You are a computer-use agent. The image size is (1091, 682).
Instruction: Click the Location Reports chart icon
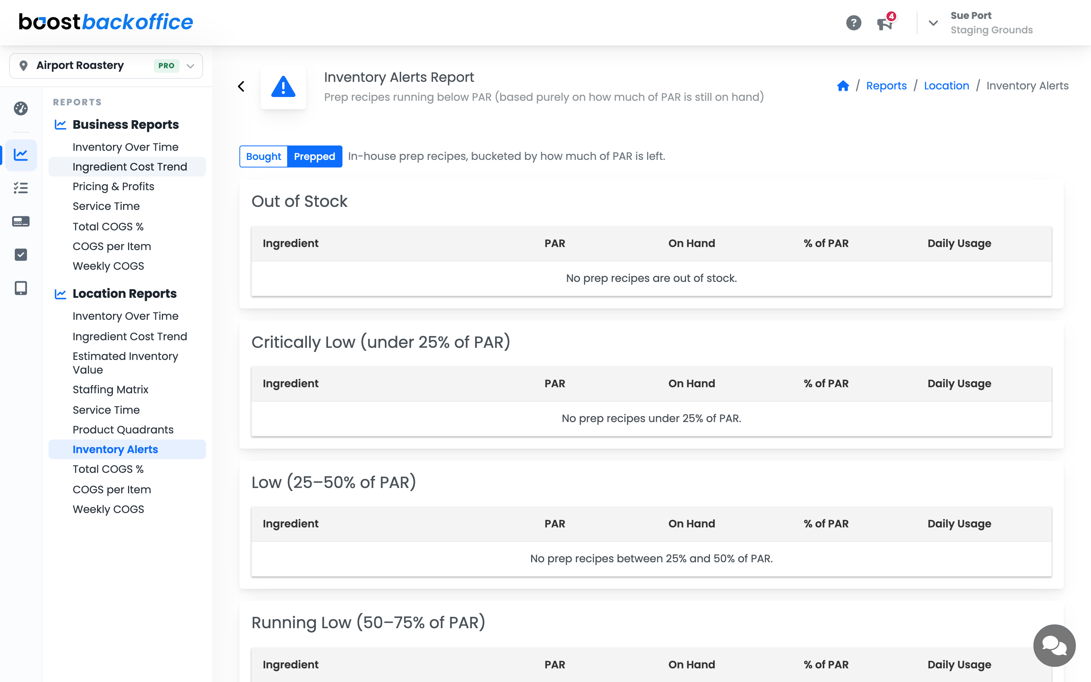tap(60, 294)
